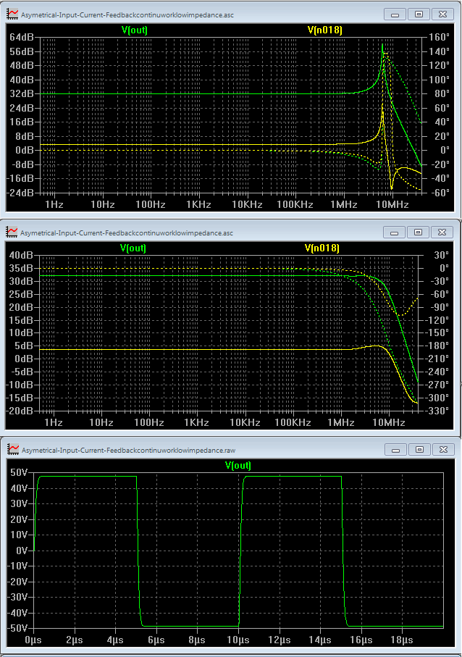Click the LTspice icon of the top plot window
Viewport: 462px width, 657px height.
pos(12,14)
